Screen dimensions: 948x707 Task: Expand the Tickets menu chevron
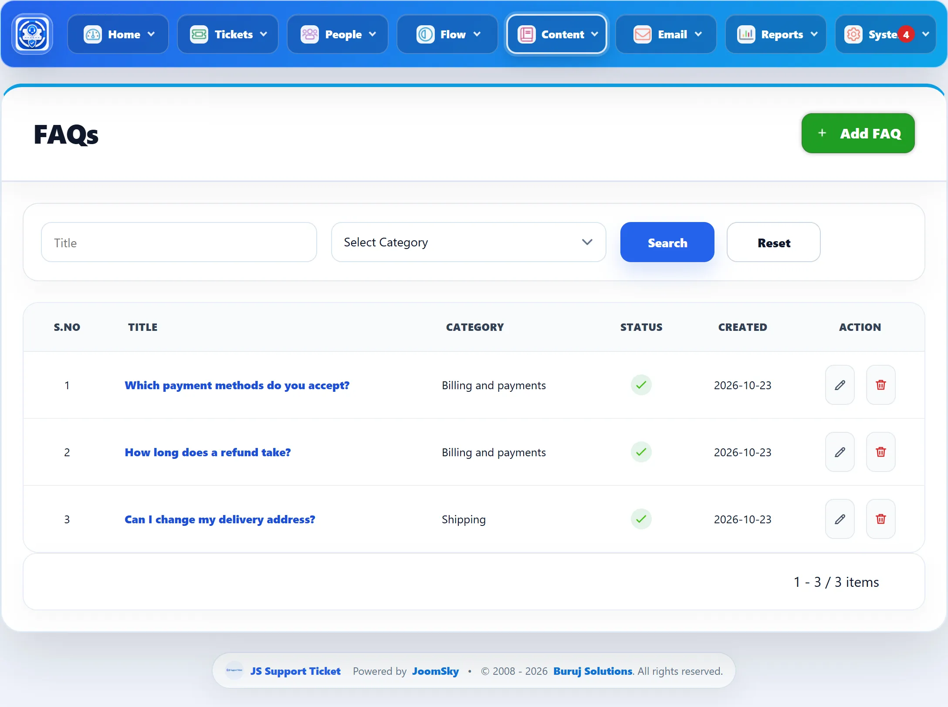[x=264, y=34]
